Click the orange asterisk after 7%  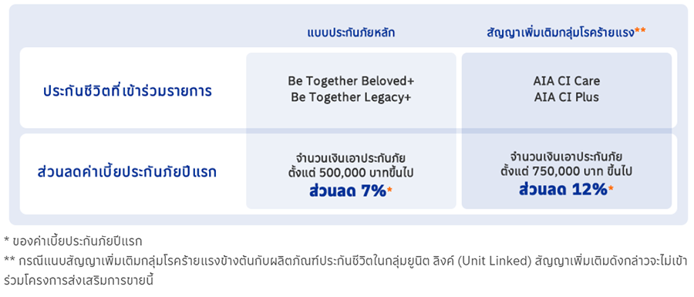pos(389,190)
